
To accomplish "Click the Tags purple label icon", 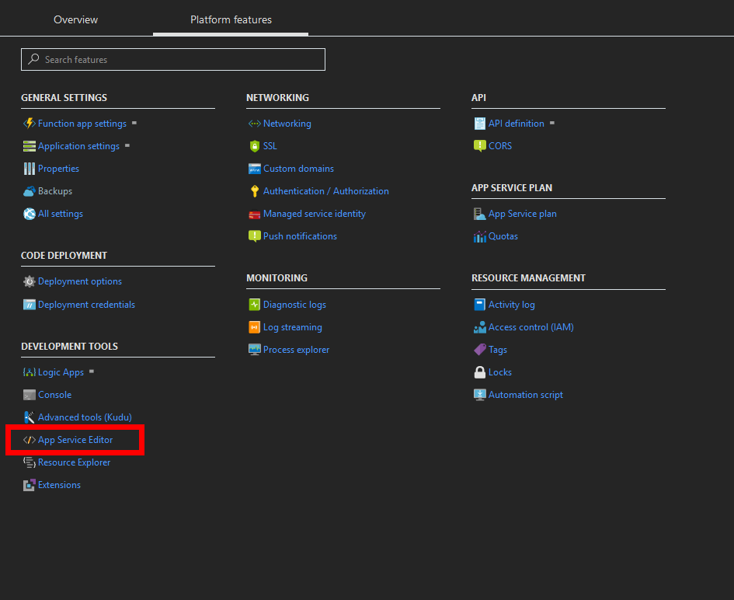I will point(480,350).
